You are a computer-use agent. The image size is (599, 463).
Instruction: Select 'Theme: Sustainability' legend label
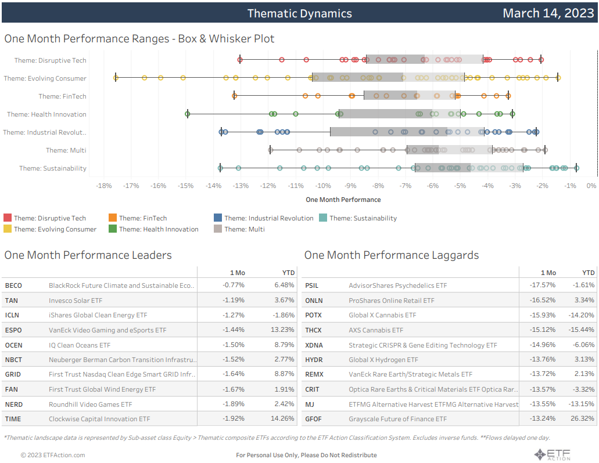[363, 218]
